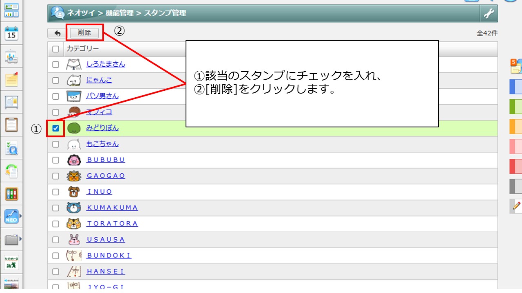Click the 全42件 count text
The height and width of the screenshot is (293, 522).
tap(487, 33)
